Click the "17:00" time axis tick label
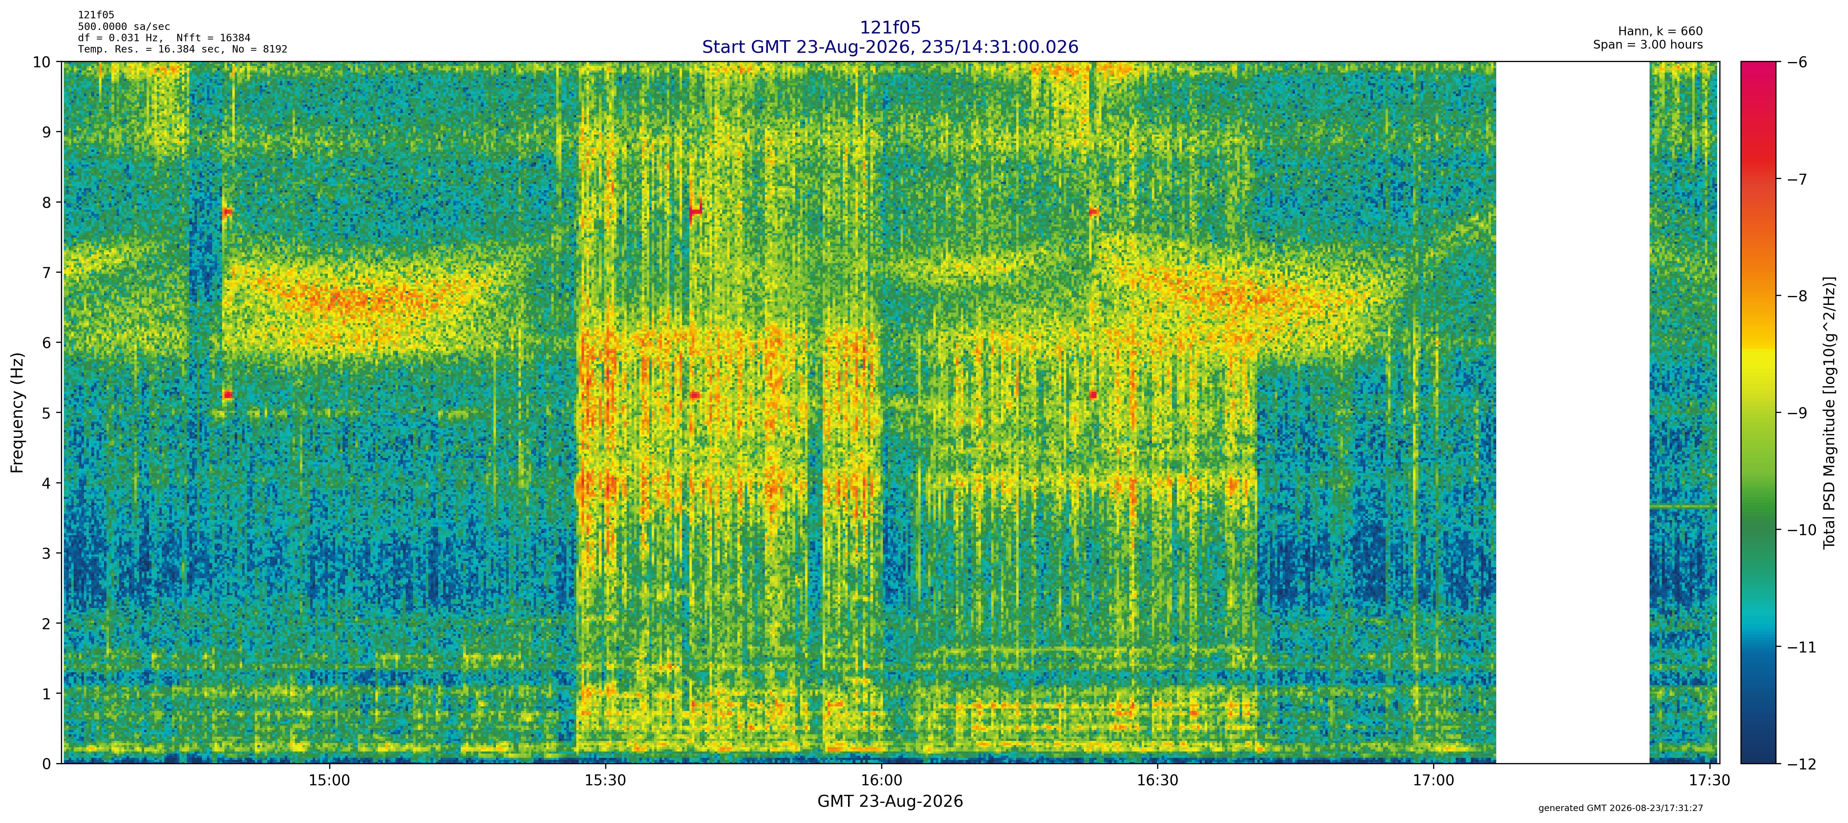 (1434, 781)
